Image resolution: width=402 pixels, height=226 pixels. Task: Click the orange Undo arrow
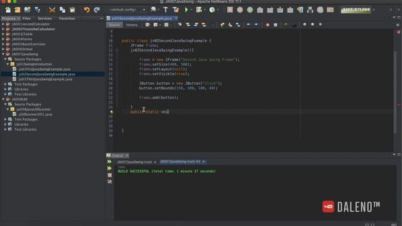87,10
